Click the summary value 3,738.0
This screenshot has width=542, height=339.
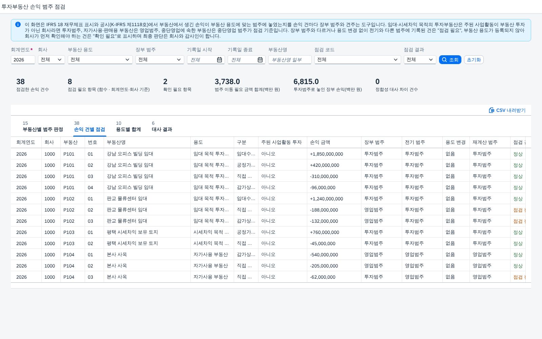click(227, 82)
